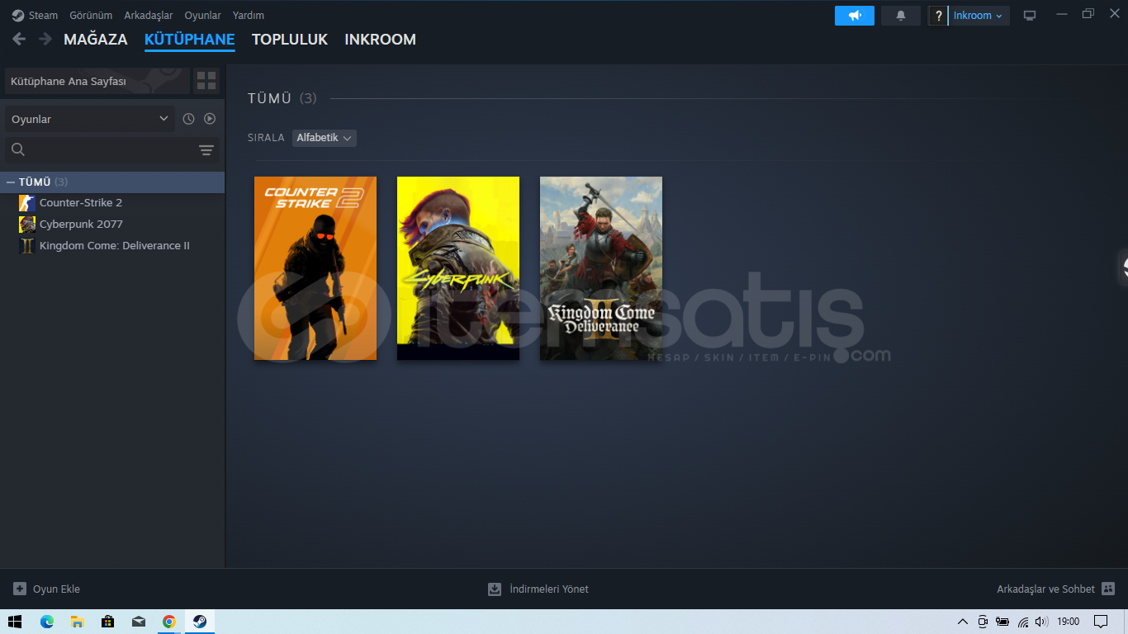
Task: Go to the MAĞAZA tab
Action: tap(96, 39)
